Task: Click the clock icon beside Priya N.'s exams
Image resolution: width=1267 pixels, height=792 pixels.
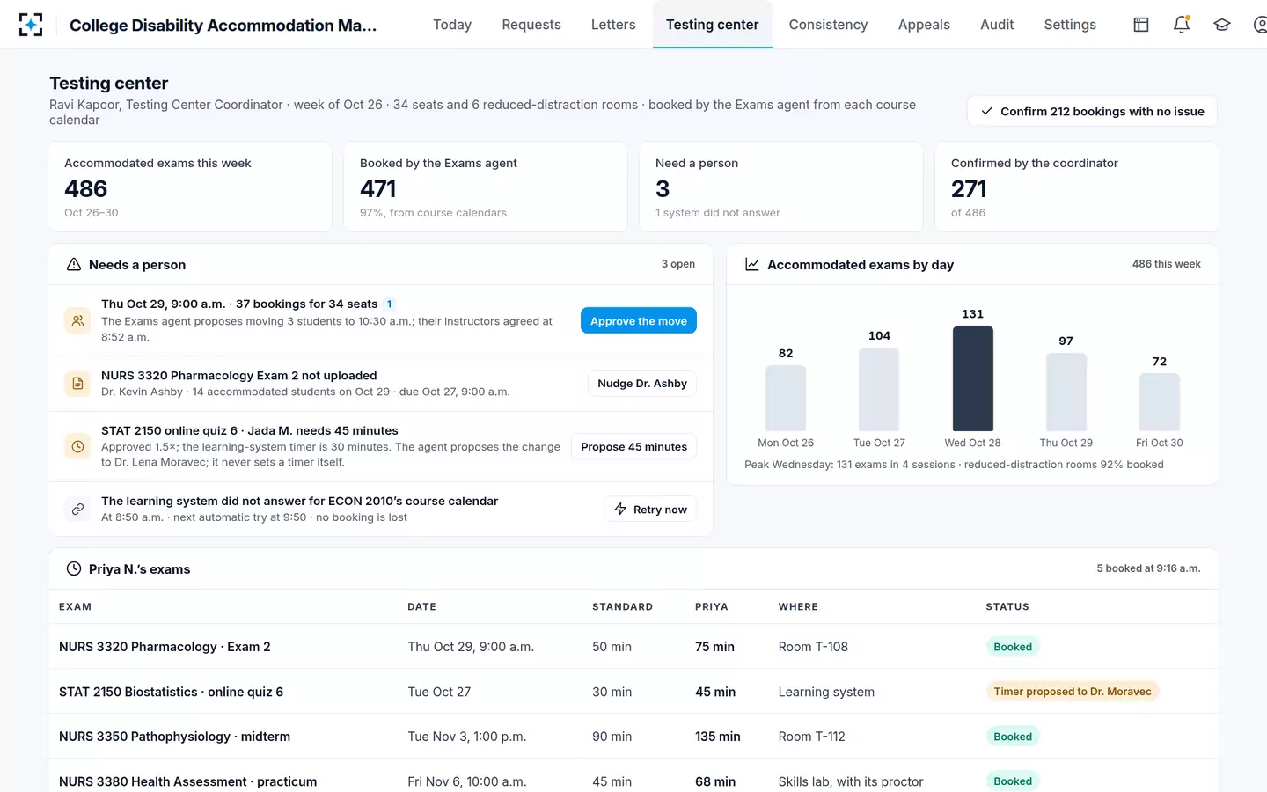Action: pyautogui.click(x=74, y=569)
